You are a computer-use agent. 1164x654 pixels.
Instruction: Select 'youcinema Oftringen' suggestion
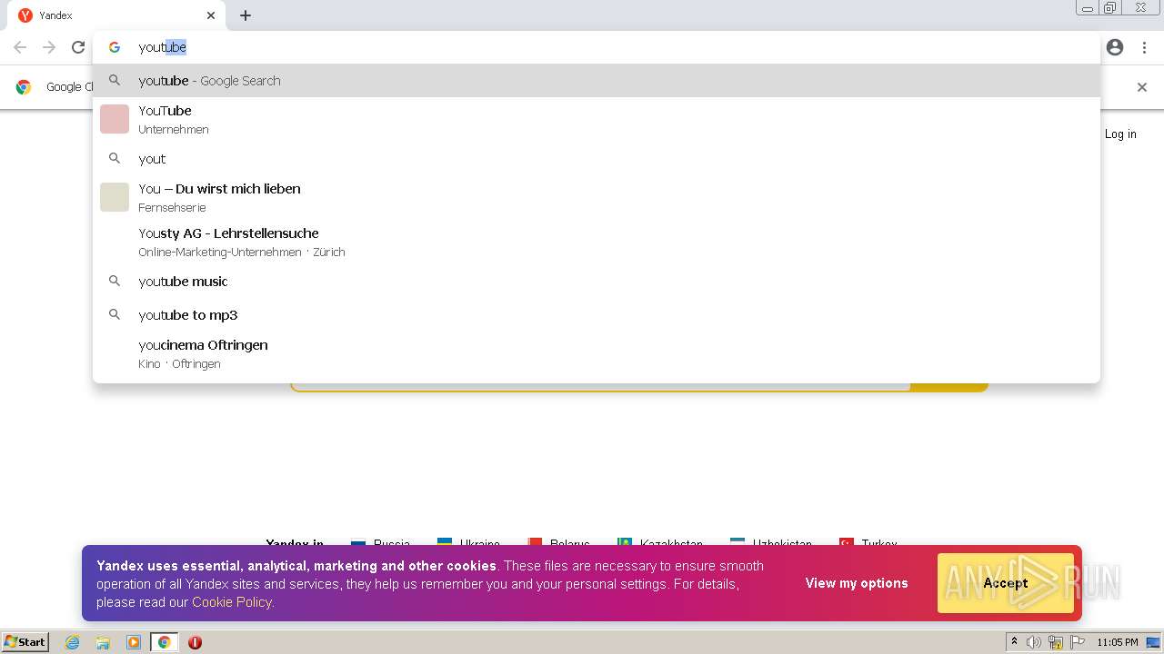click(x=597, y=353)
